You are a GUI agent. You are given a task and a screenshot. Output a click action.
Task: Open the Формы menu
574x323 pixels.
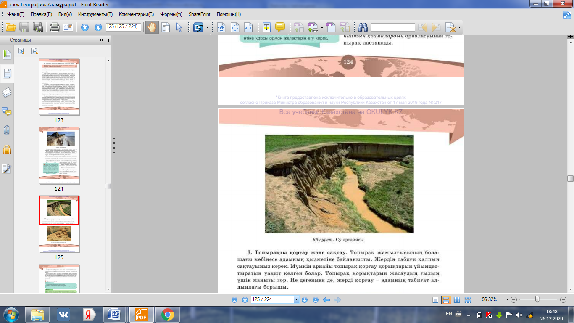pyautogui.click(x=172, y=14)
